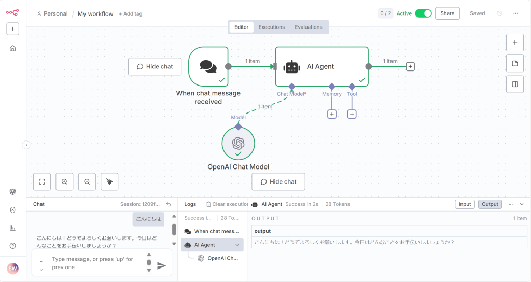Add a sticky note to canvas
Screen dimensions: 531x282
pyautogui.click(x=514, y=63)
